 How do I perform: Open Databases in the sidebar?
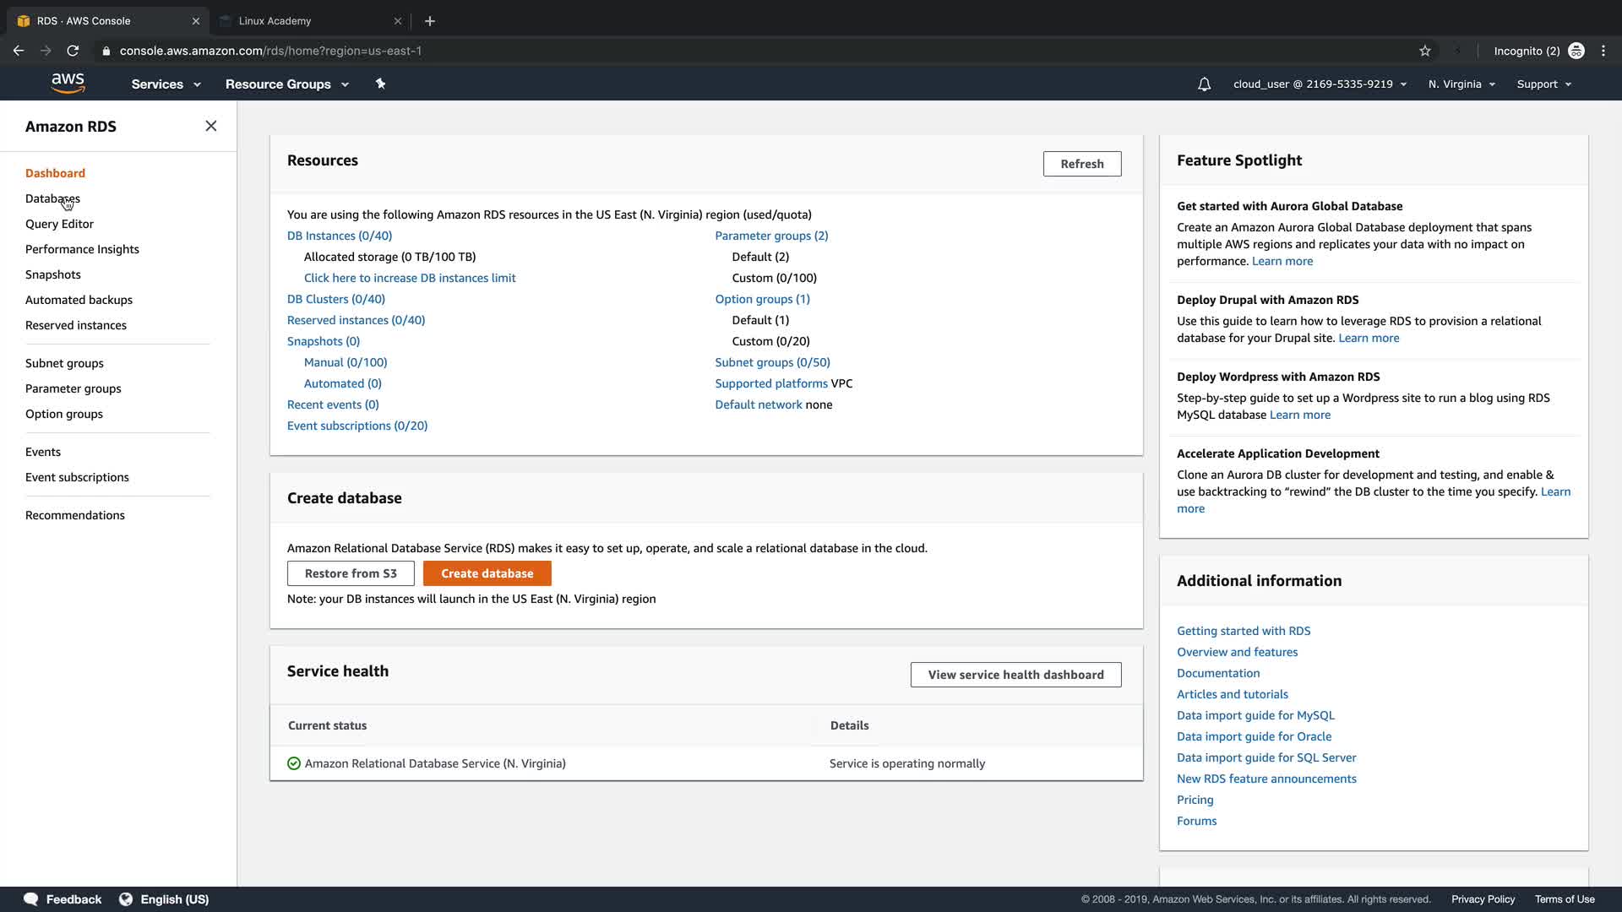point(52,198)
